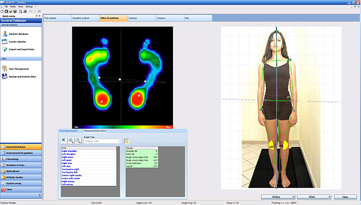Image resolution: width=361 pixels, height=205 pixels.
Task: Click the Backup and Restore data icon
Action: (5, 76)
